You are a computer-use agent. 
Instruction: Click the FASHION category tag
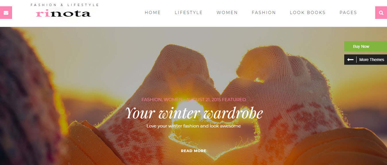[x=152, y=100]
